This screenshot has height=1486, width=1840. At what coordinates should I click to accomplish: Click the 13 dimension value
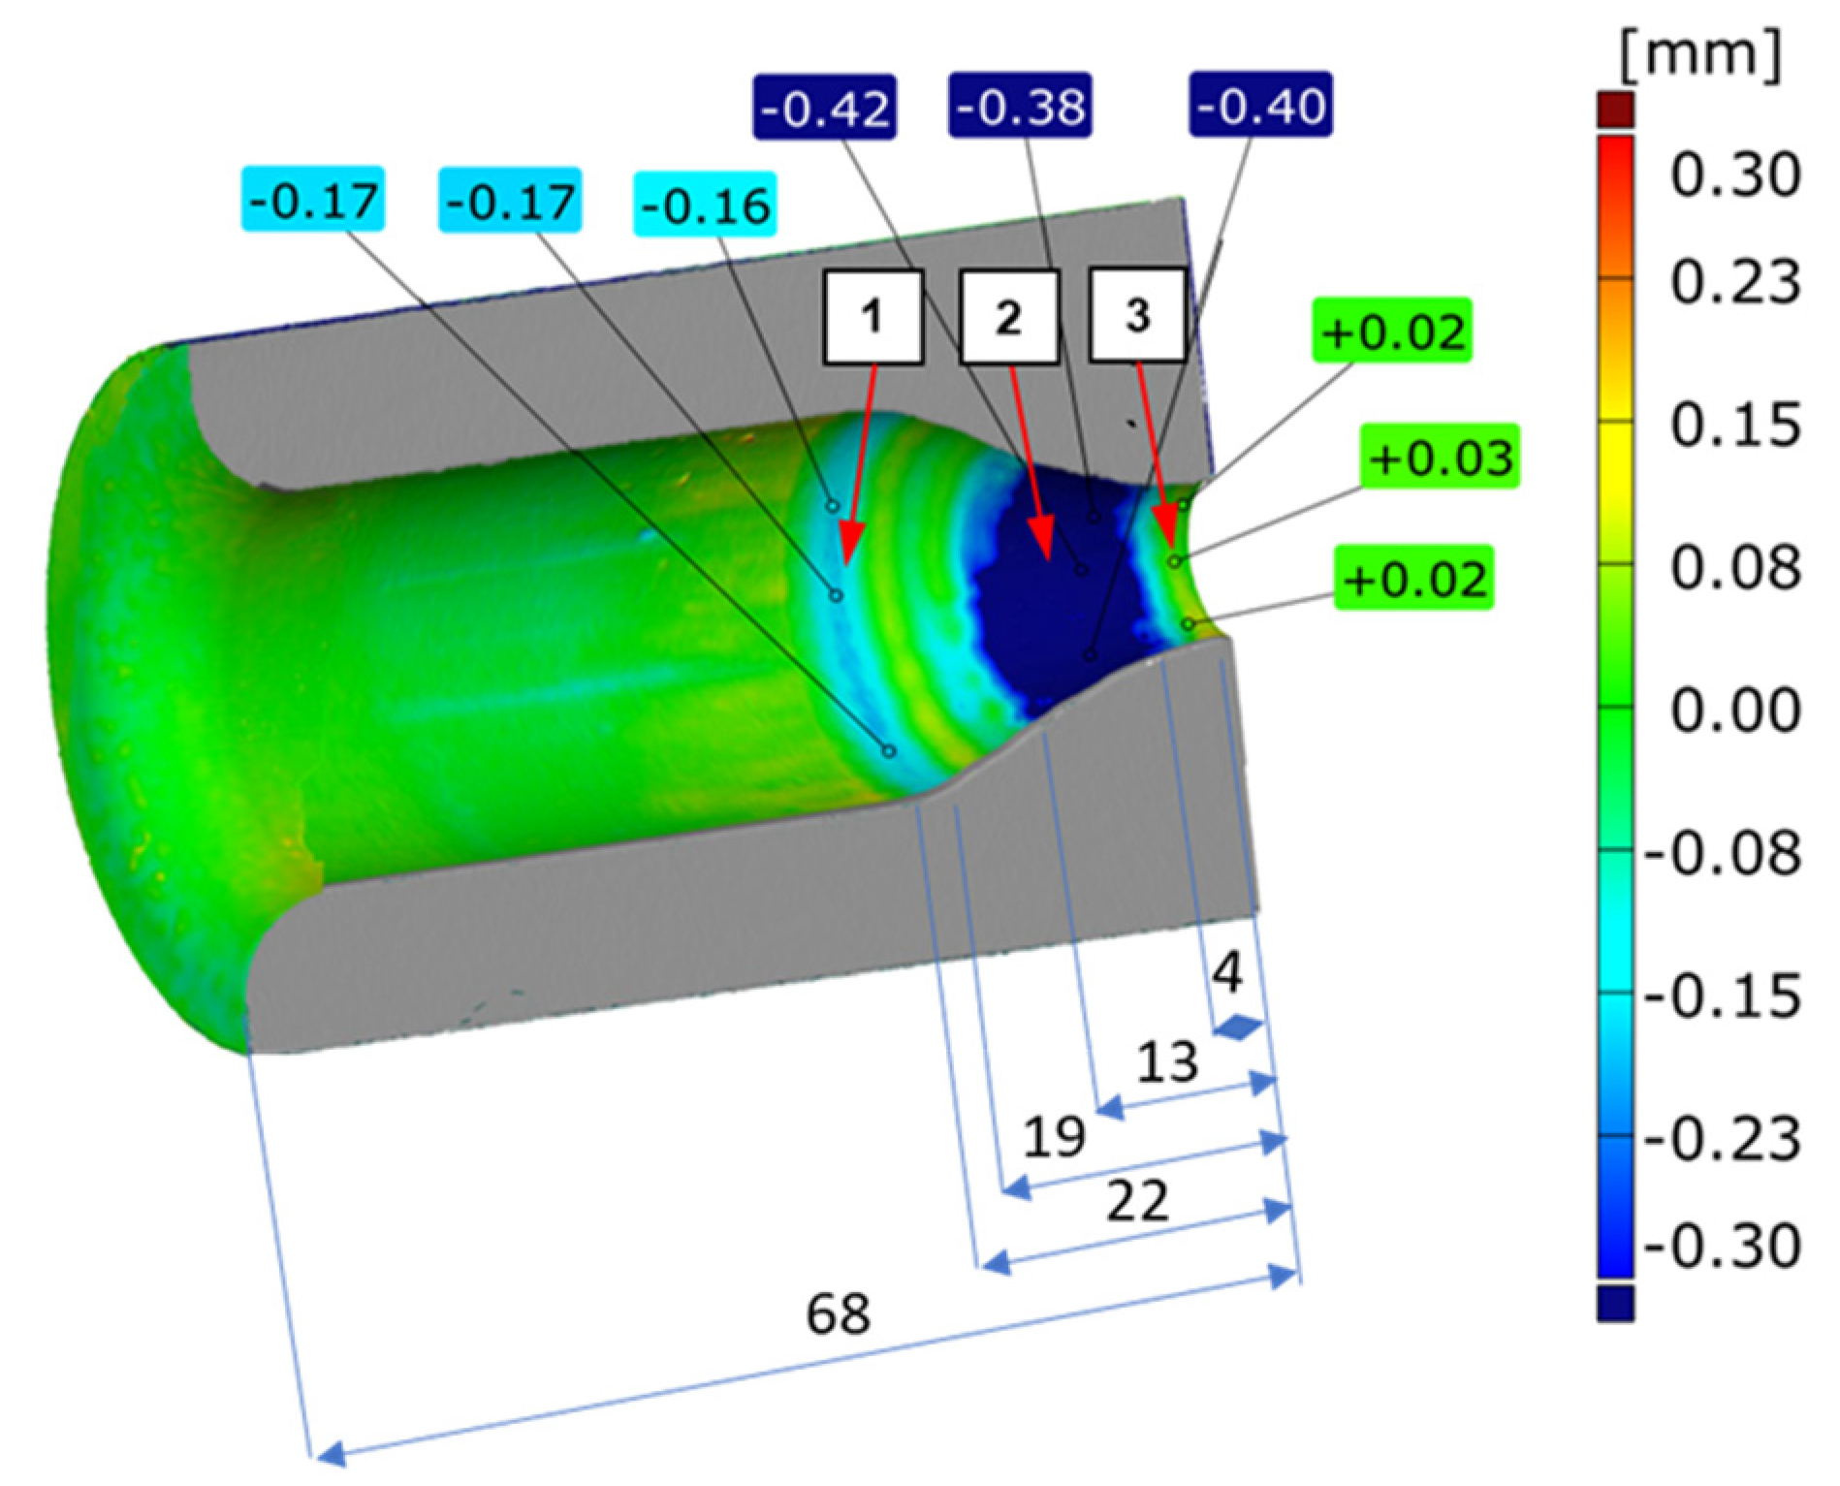tap(1167, 1061)
